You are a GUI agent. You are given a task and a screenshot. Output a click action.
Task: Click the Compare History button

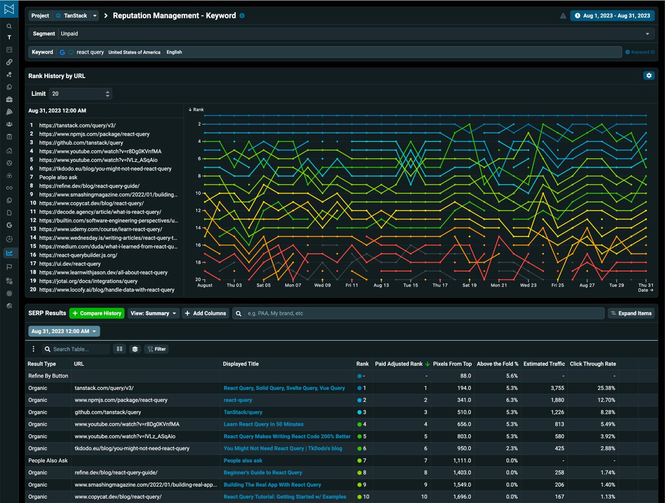tap(97, 314)
